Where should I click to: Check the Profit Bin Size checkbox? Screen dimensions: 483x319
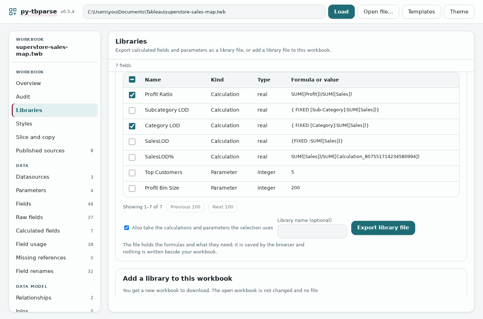(132, 189)
